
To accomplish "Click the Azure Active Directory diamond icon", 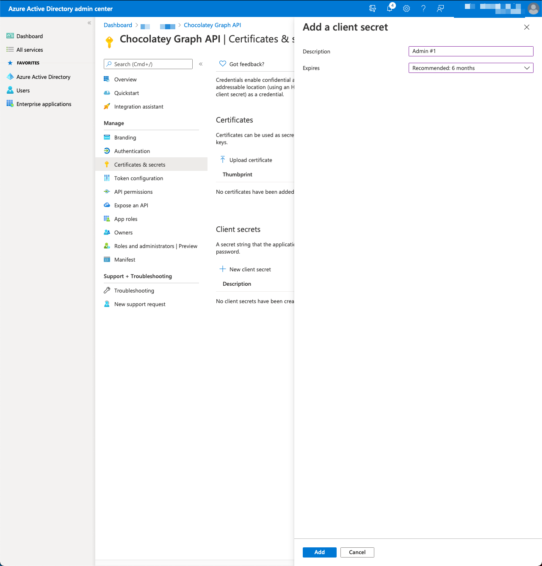I will pyautogui.click(x=10, y=77).
